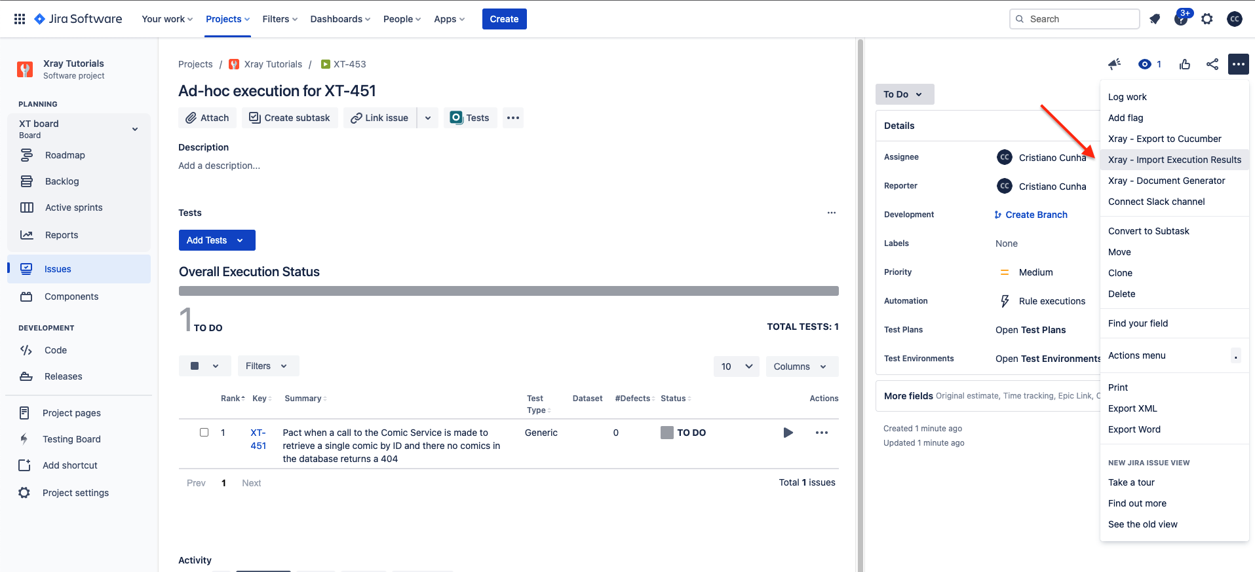Viewport: 1255px width, 572px height.
Task: Open the CC profile avatar menu
Action: [x=1235, y=19]
